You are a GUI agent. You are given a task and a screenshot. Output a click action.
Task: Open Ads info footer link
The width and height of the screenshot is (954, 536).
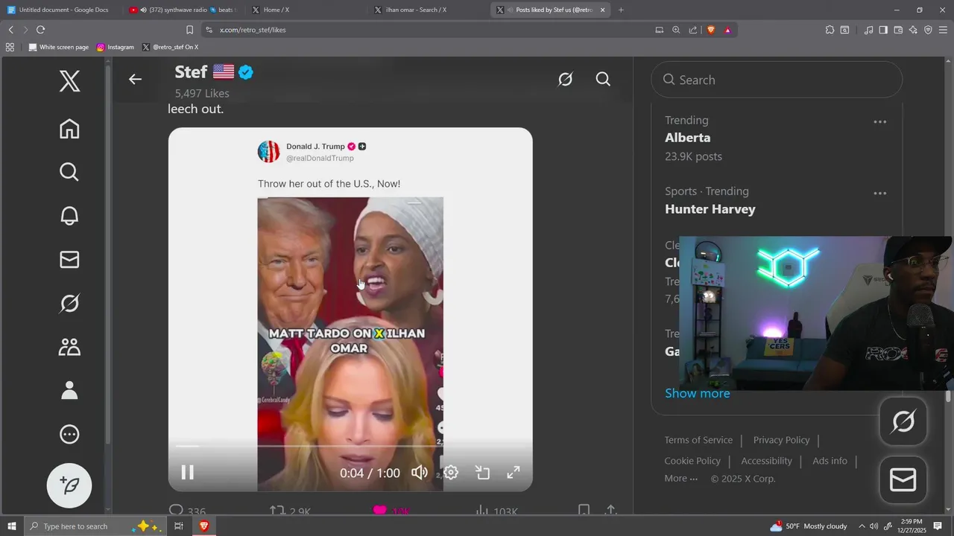click(830, 461)
